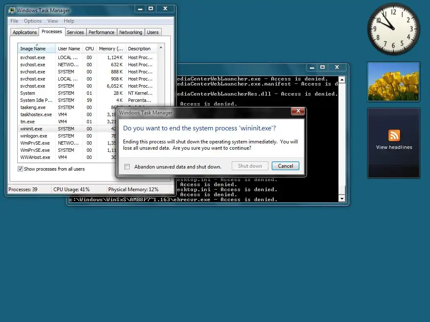Click 'Physical Memory: 12%' status entry
The image size is (430, 322).
click(x=133, y=190)
